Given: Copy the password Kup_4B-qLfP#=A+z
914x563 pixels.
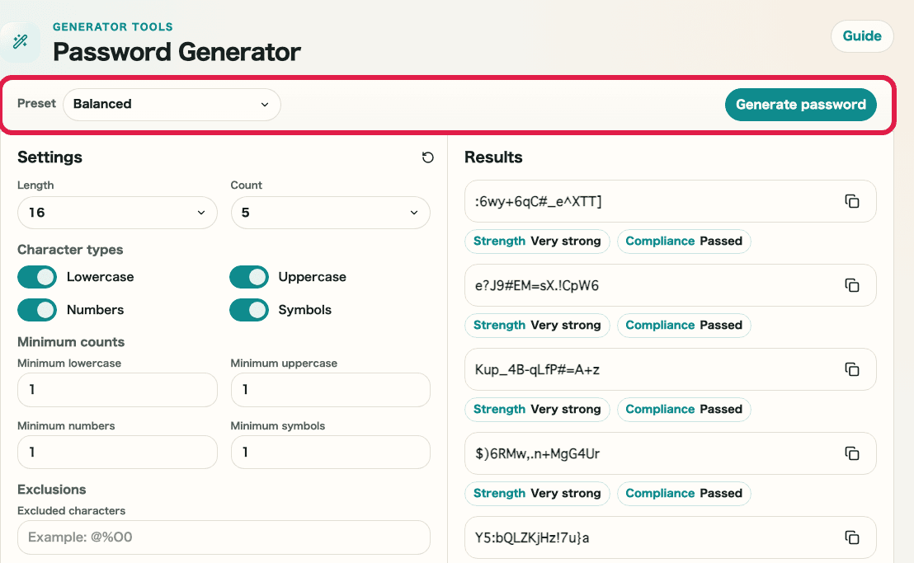Looking at the screenshot, I should pos(852,369).
